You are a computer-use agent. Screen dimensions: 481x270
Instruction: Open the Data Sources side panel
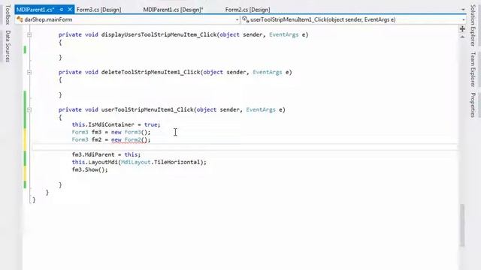8,46
